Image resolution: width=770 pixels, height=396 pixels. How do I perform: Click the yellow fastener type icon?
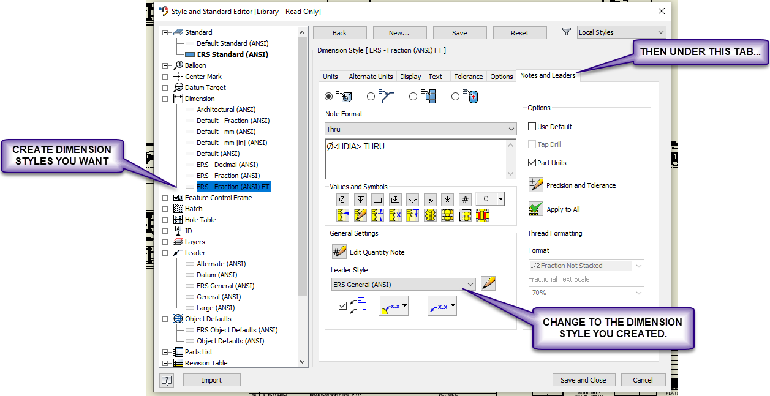(448, 215)
